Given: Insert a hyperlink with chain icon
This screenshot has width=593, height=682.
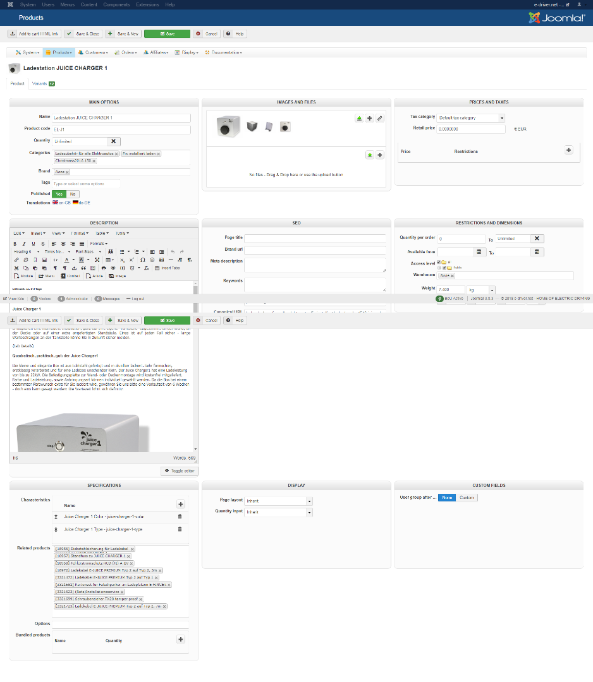Looking at the screenshot, I should [16, 260].
